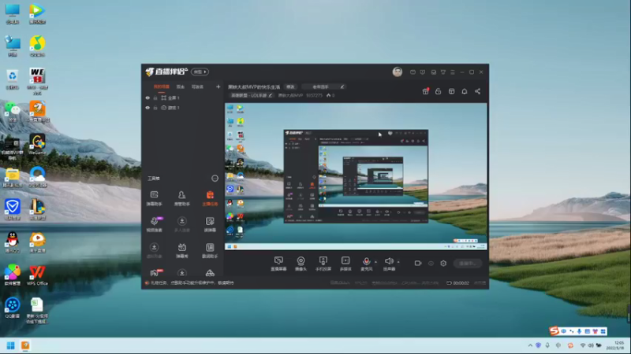The height and width of the screenshot is (354, 631).
Task: Open the QQ penguin desktop shortcut
Action: point(13,242)
